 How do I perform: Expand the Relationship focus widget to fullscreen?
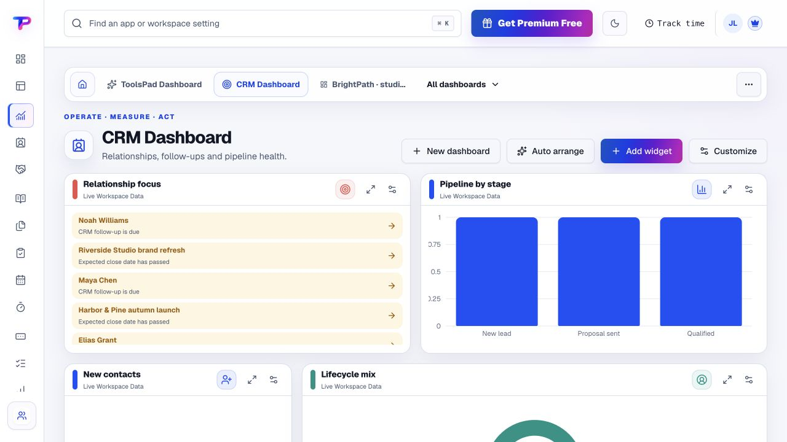click(x=371, y=190)
